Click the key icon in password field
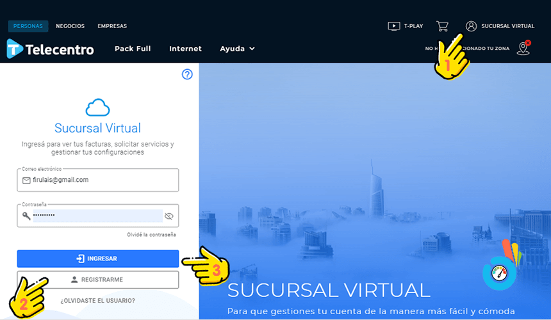 click(x=26, y=216)
